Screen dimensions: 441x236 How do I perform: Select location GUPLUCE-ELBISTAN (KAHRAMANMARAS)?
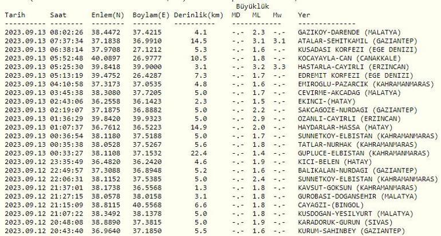pyautogui.click(x=364, y=154)
